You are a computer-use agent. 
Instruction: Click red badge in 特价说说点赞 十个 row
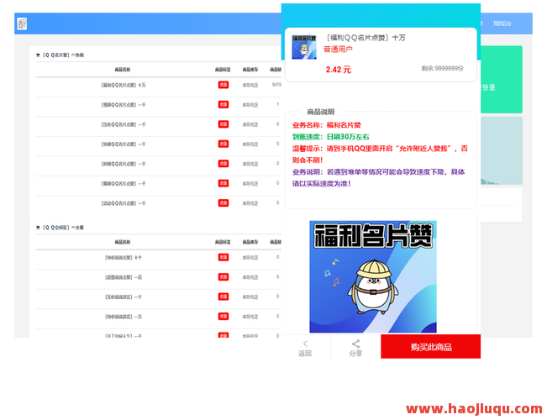pos(224,257)
